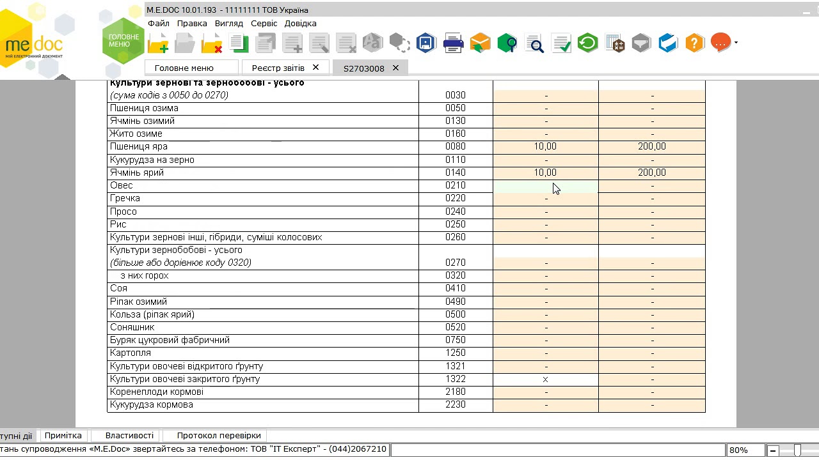Check the report using green checkmark document icon

[561, 43]
